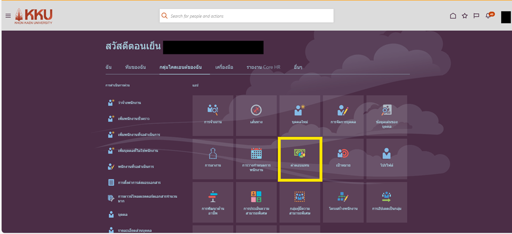Open favorites via the star icon
512x234 pixels.
(x=465, y=16)
